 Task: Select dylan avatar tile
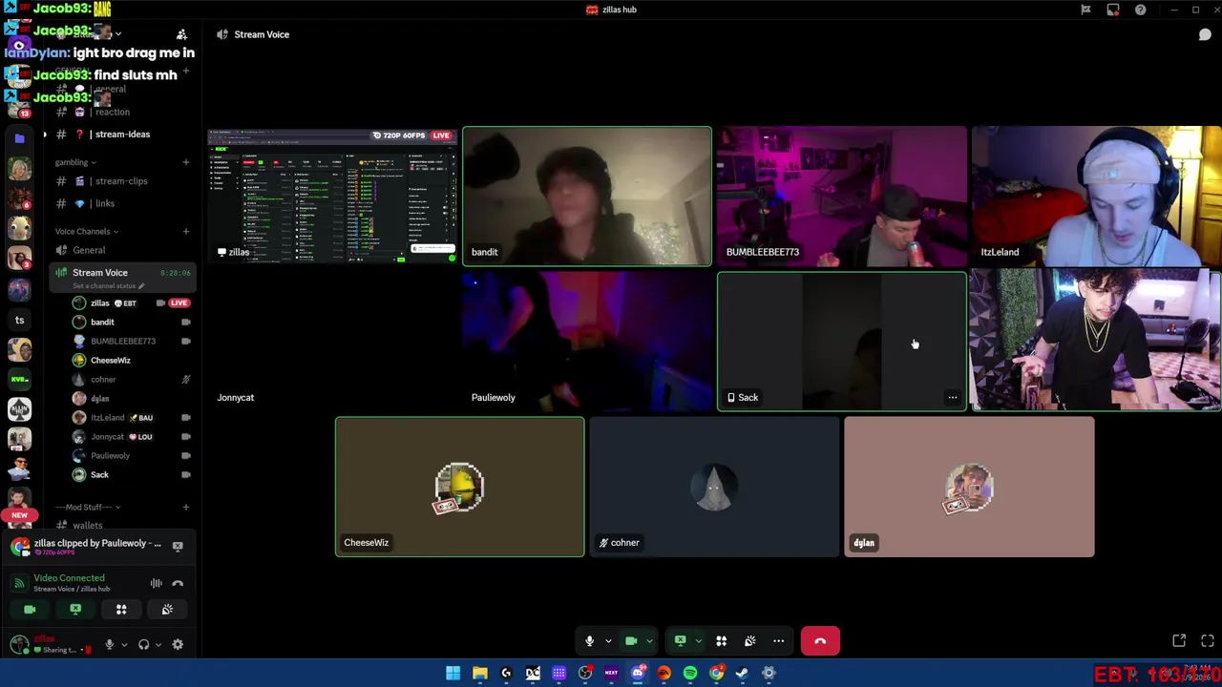tap(969, 487)
